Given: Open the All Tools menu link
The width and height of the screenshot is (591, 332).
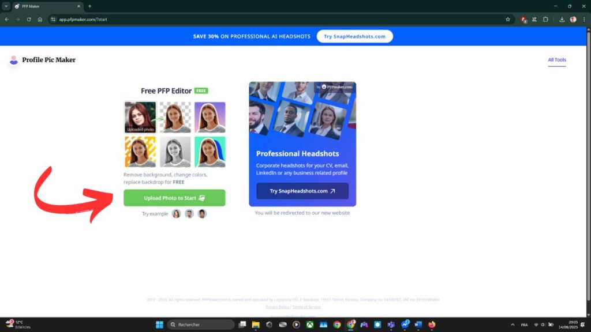Looking at the screenshot, I should coord(557,60).
